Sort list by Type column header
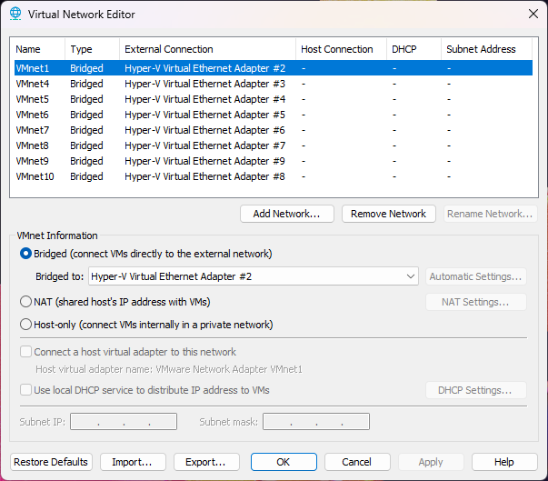This screenshot has width=548, height=481. 92,49
